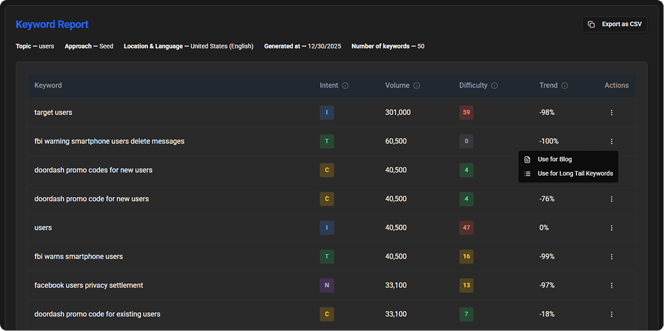Select 'doordash promo code for existing users'
The height and width of the screenshot is (331, 664).
click(97, 314)
